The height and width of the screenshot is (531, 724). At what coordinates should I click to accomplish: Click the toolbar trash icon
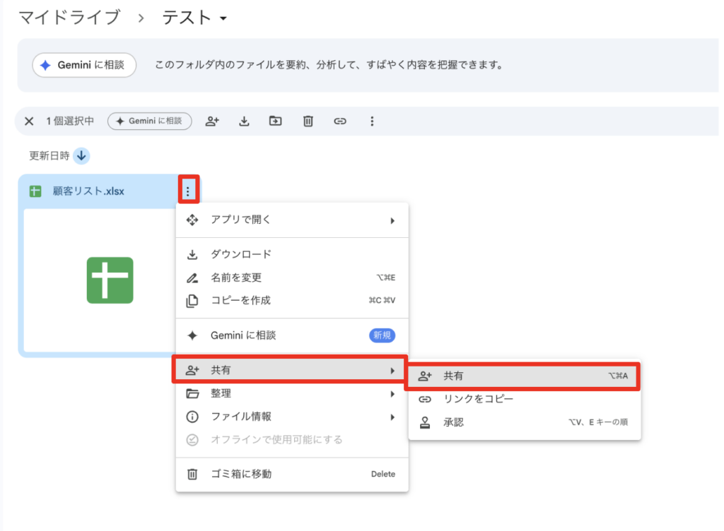point(308,121)
